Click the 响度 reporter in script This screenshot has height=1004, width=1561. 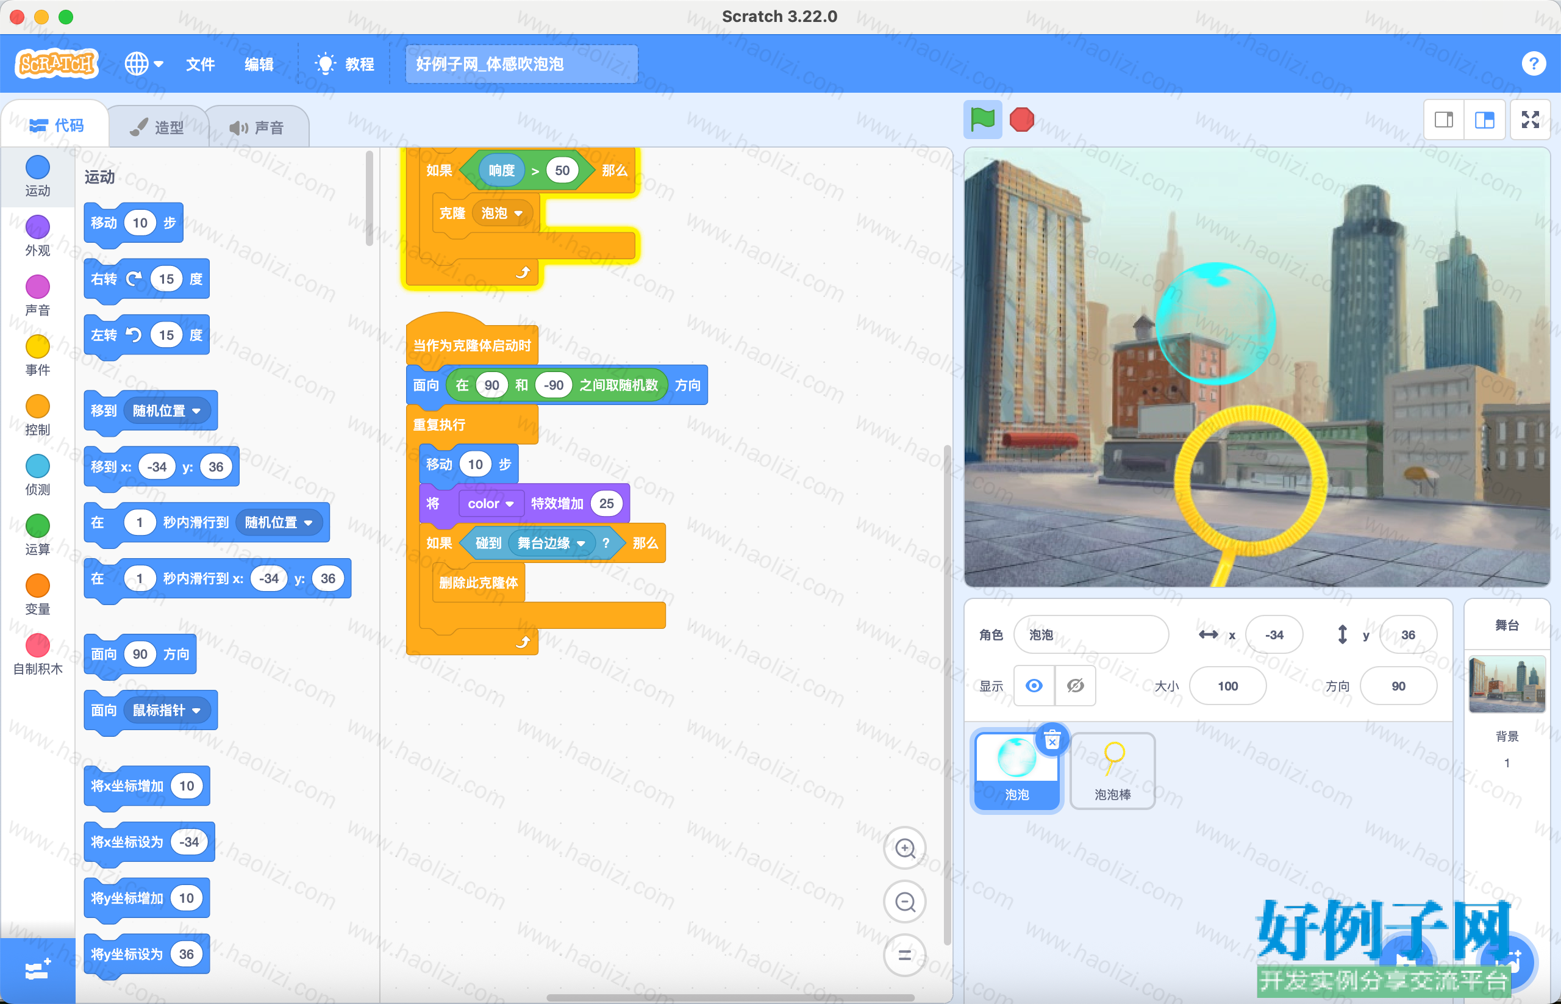(x=501, y=171)
